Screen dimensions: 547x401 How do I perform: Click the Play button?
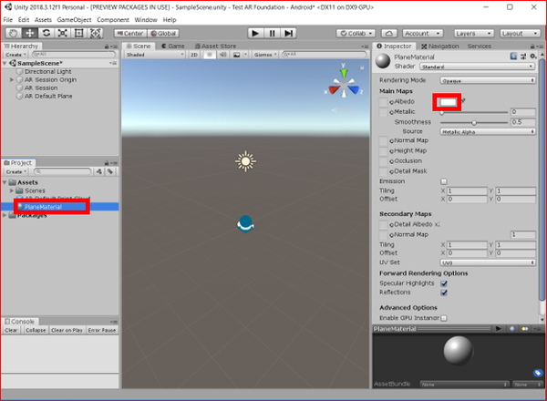[255, 33]
